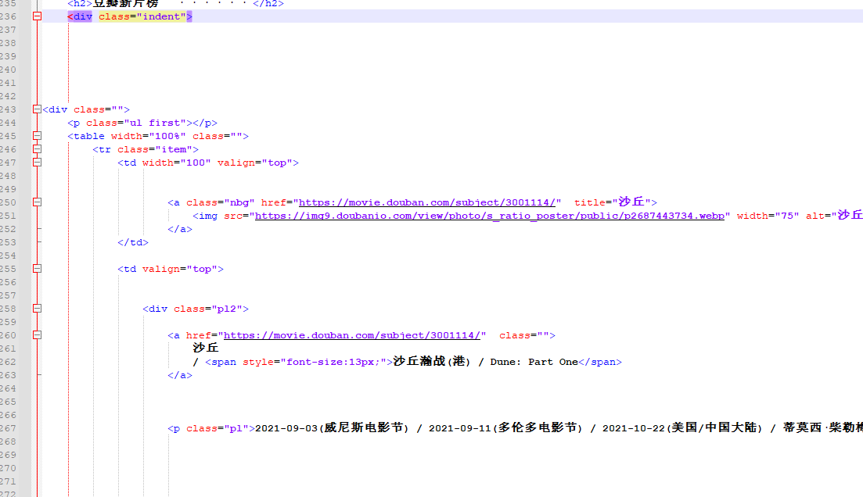The image size is (863, 497).
Task: Collapse the <a class="nbg"> fold marker
Action: [x=37, y=202]
